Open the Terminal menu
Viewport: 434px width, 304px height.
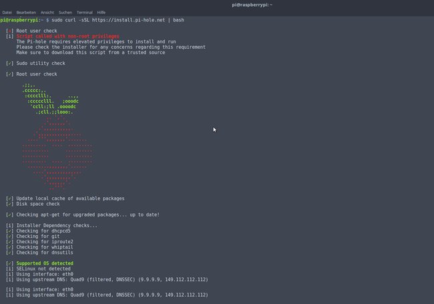(85, 13)
